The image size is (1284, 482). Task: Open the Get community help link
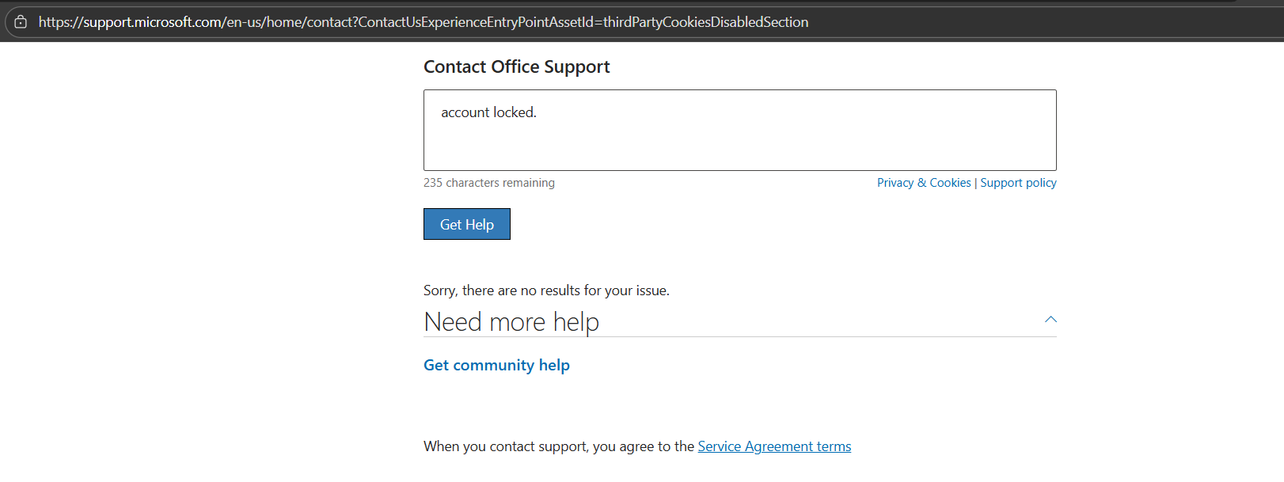coord(496,365)
